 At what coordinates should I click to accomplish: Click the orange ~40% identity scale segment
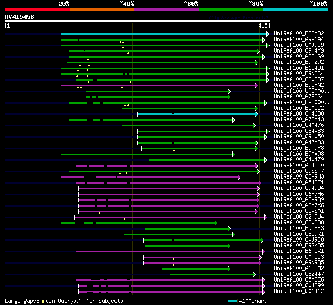coord(102,9)
